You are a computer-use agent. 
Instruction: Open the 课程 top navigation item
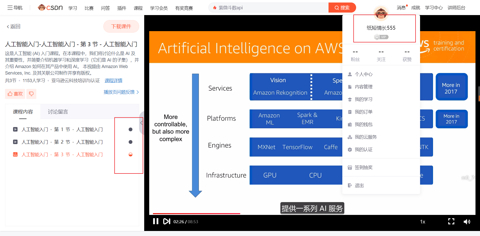coord(138,8)
